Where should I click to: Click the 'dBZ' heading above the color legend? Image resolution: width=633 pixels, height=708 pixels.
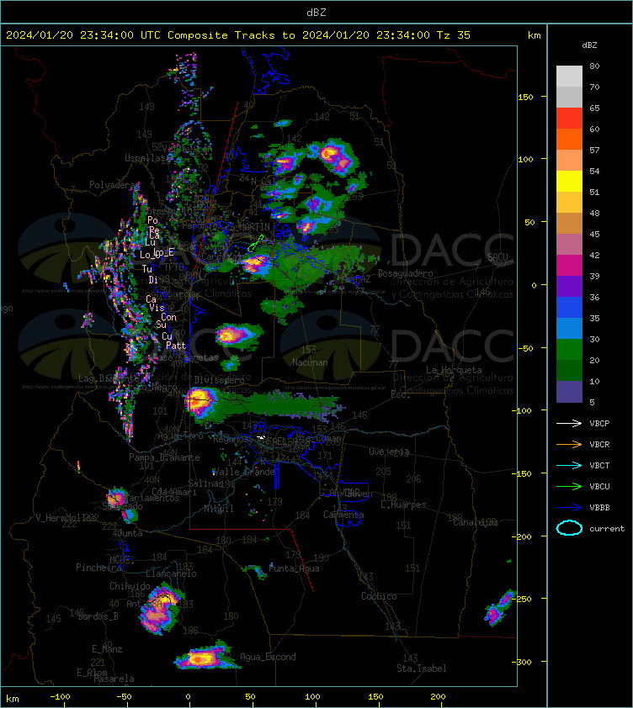pyautogui.click(x=589, y=45)
